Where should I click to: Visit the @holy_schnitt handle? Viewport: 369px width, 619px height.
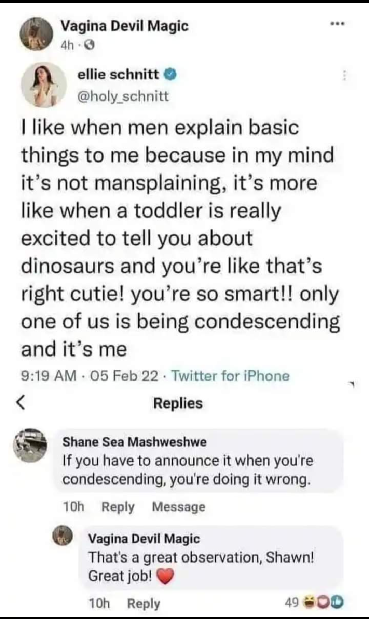(123, 96)
